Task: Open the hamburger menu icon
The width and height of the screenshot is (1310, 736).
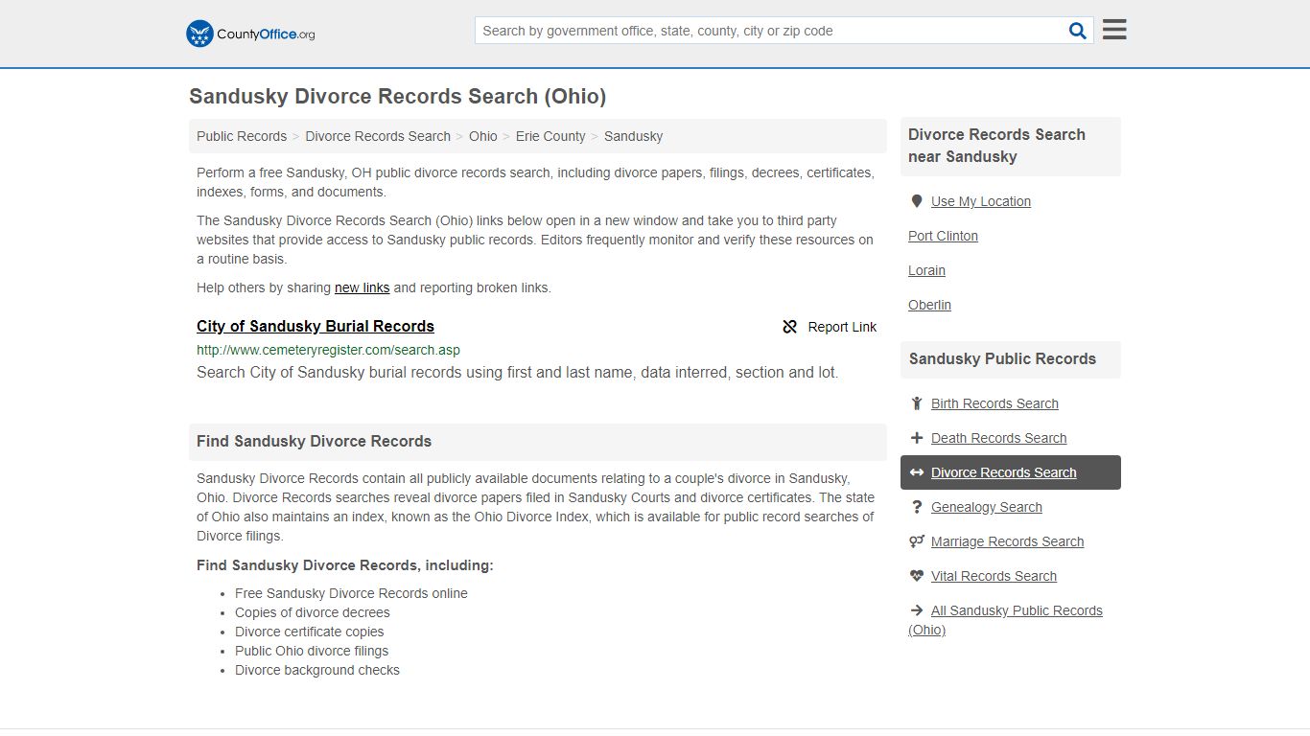Action: tap(1114, 30)
